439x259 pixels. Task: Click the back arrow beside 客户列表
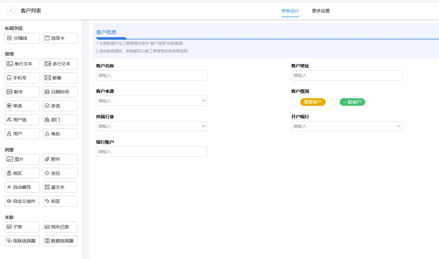(11, 10)
